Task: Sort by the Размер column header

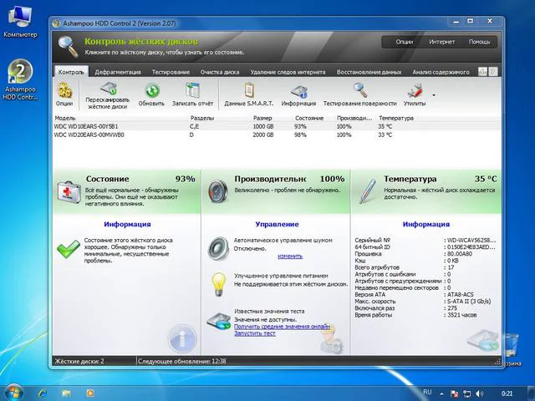Action: click(x=262, y=119)
